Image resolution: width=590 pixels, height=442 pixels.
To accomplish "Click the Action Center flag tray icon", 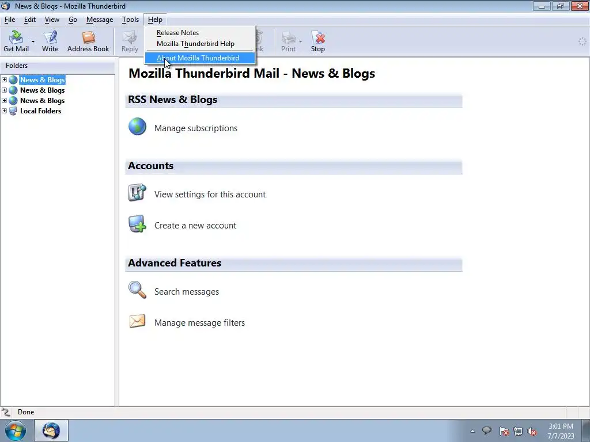I will pos(504,431).
